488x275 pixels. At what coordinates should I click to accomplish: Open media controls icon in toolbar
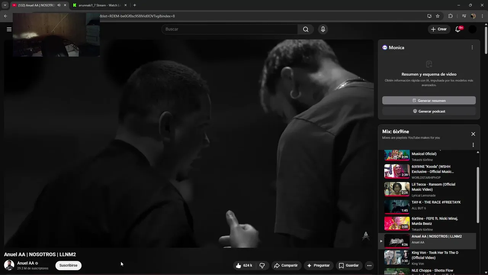(464, 16)
